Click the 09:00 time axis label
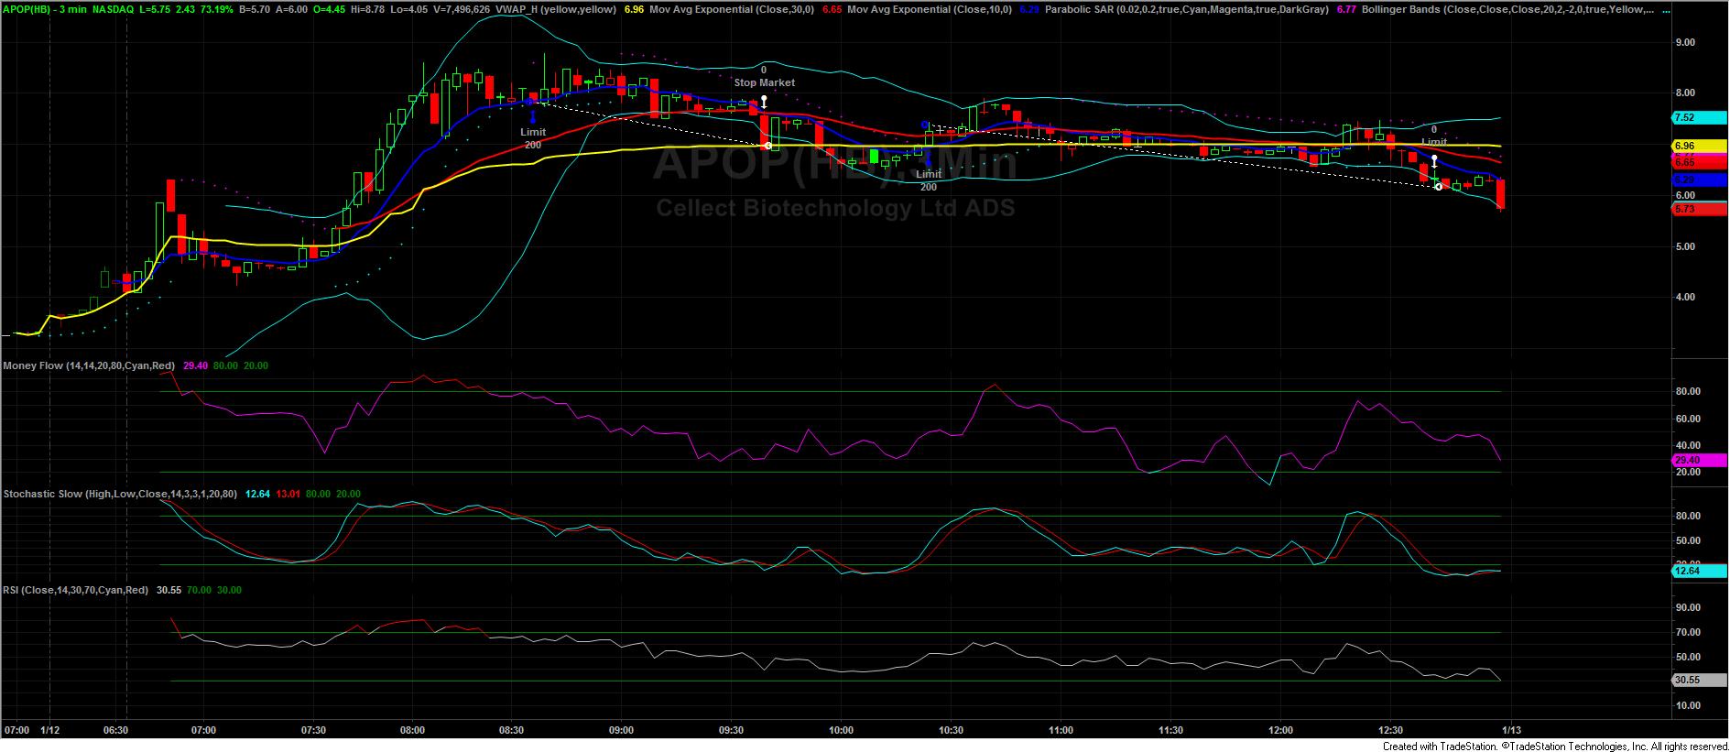The width and height of the screenshot is (1730, 752). pyautogui.click(x=621, y=730)
